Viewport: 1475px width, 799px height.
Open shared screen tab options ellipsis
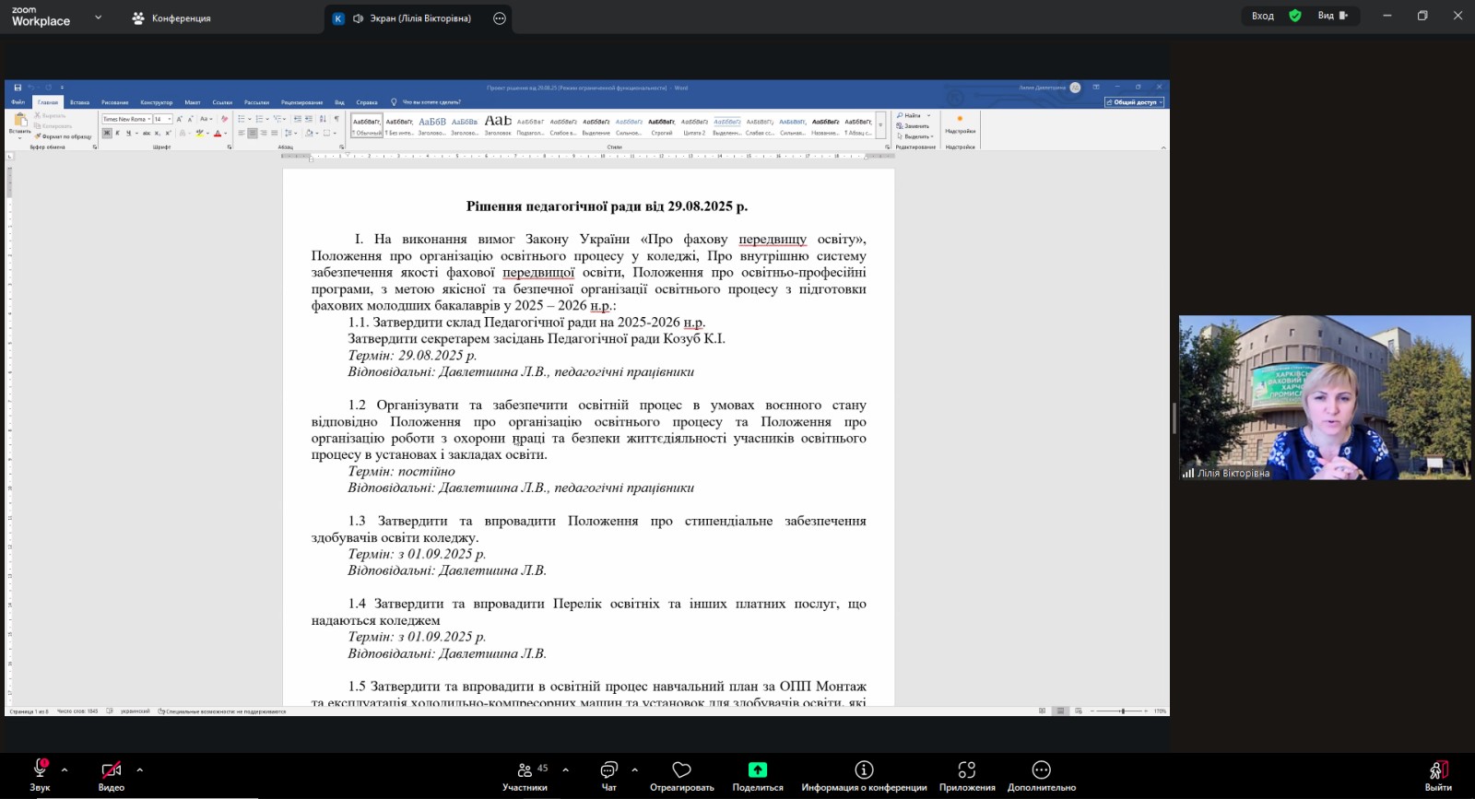click(500, 18)
